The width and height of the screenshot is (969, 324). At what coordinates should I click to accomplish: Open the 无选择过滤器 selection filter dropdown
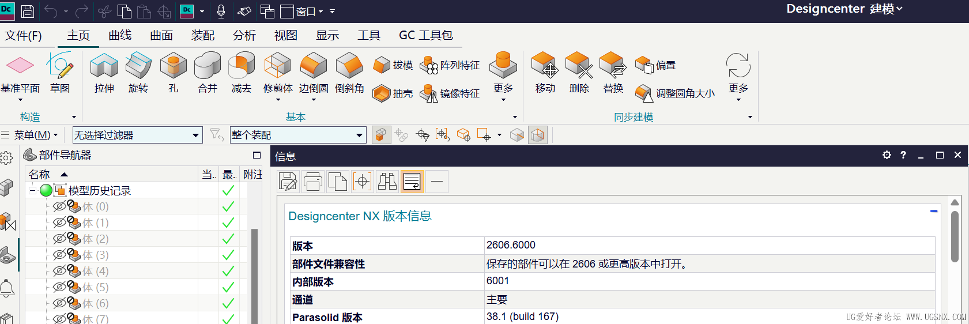(x=137, y=135)
